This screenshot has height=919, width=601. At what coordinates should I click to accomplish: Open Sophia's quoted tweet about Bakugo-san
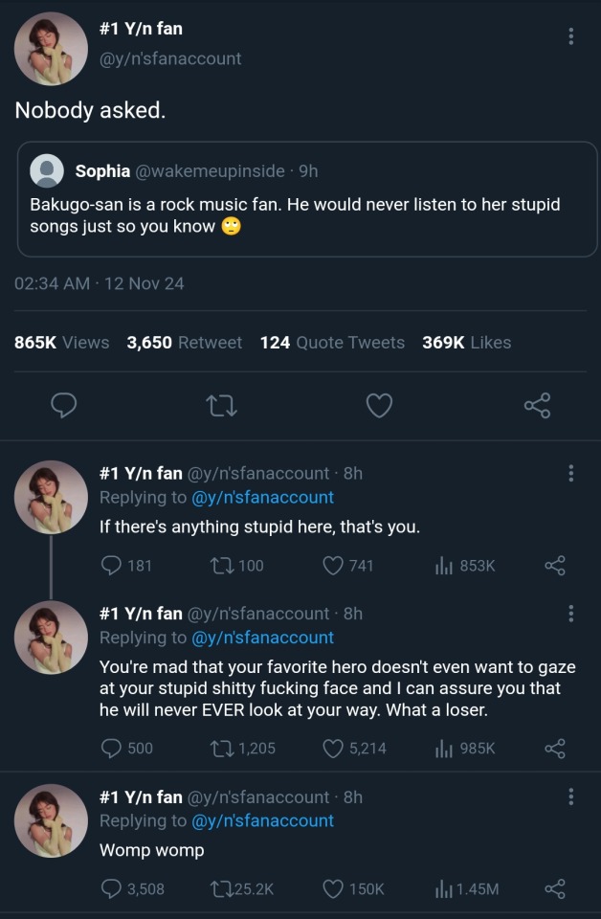[306, 215]
